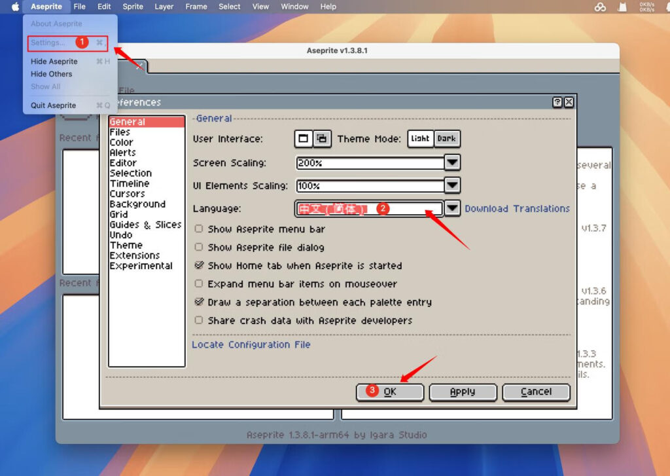Click OK to apply the new language
670x476 pixels.
[x=390, y=392]
